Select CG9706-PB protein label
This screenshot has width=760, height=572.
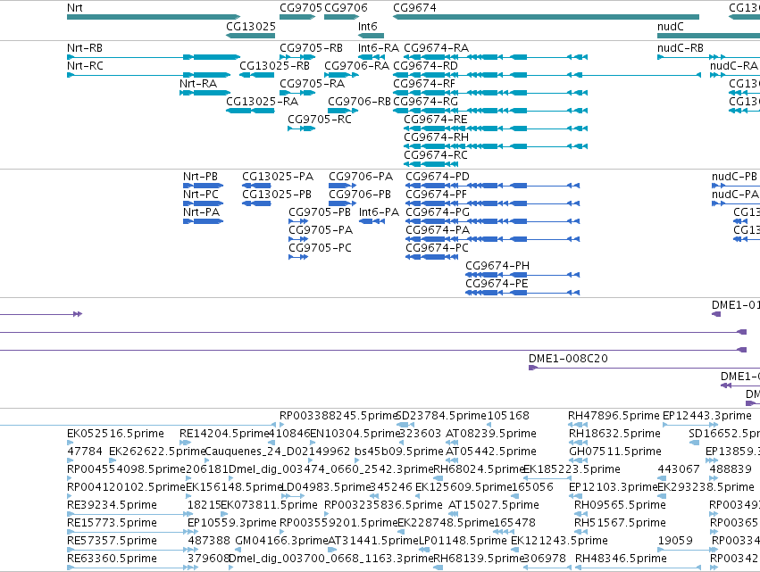(x=360, y=195)
